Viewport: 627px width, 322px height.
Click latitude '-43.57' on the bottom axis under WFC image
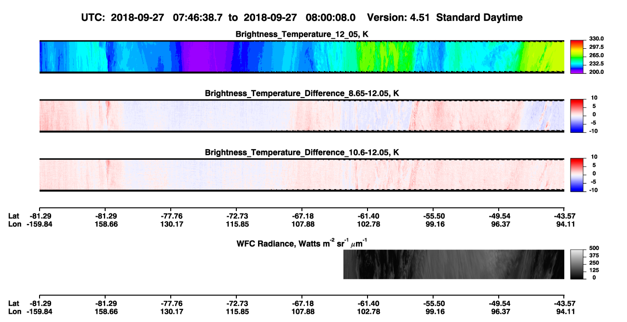[x=564, y=303]
